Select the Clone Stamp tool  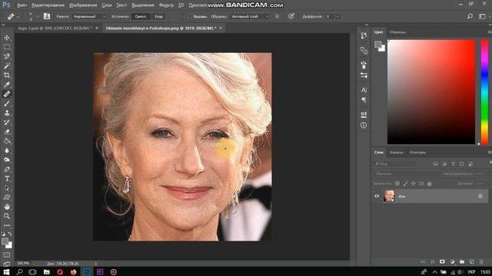click(7, 113)
